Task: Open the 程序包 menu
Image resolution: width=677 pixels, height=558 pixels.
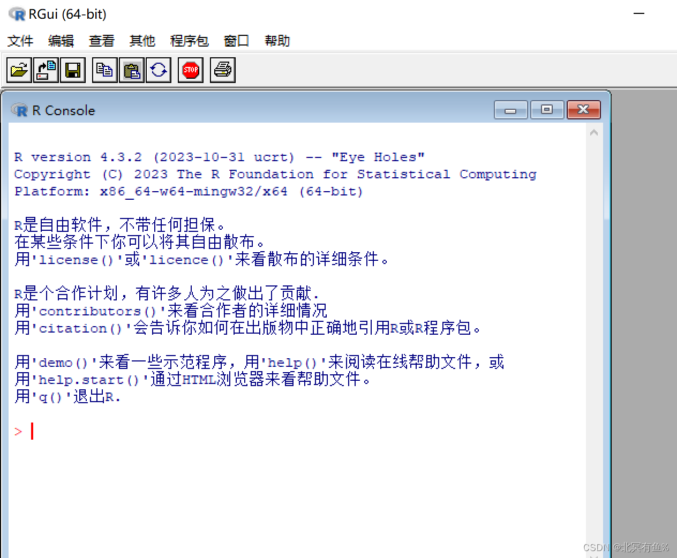Action: click(x=190, y=41)
